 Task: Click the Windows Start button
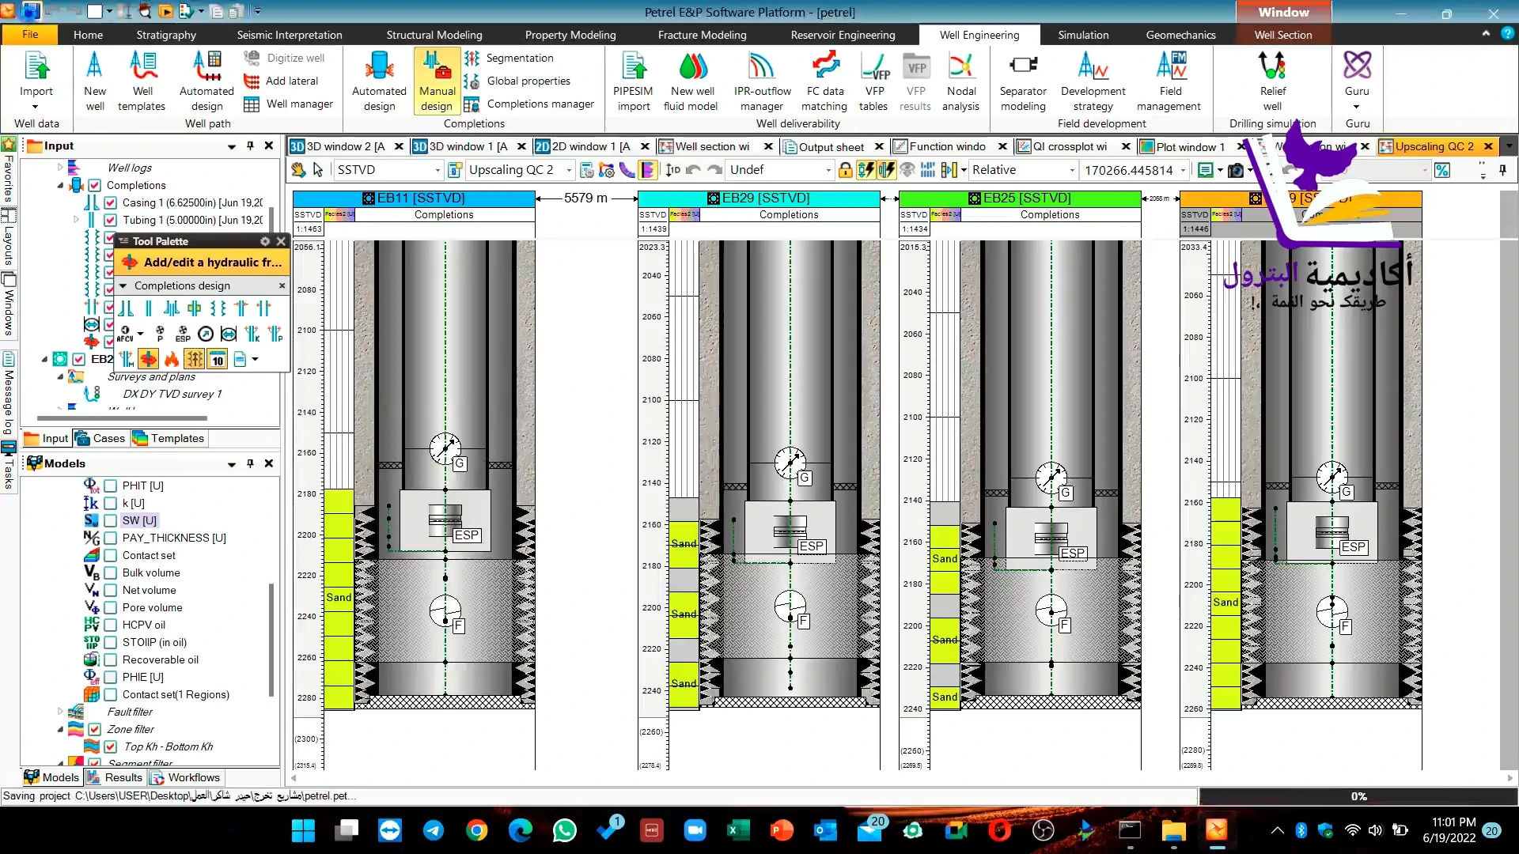tap(303, 830)
